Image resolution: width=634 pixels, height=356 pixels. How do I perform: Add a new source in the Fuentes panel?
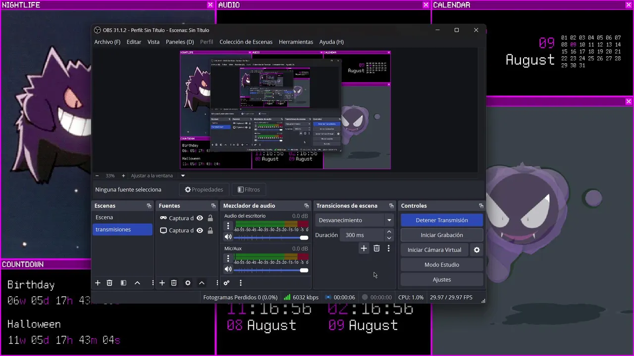(162, 283)
